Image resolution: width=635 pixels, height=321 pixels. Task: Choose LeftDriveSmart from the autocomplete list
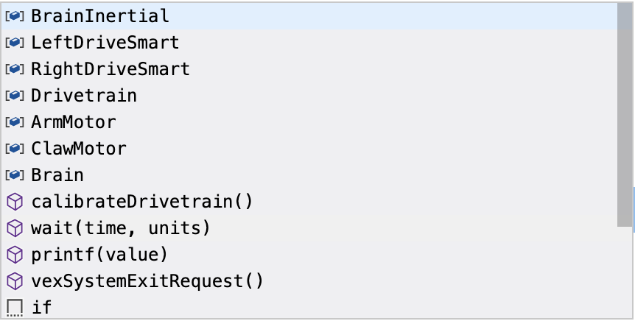tap(105, 42)
